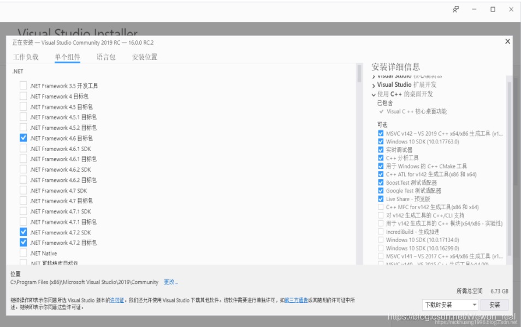Check .NET Framework 4.5.1 目标包
The image size is (521, 327).
[23, 117]
